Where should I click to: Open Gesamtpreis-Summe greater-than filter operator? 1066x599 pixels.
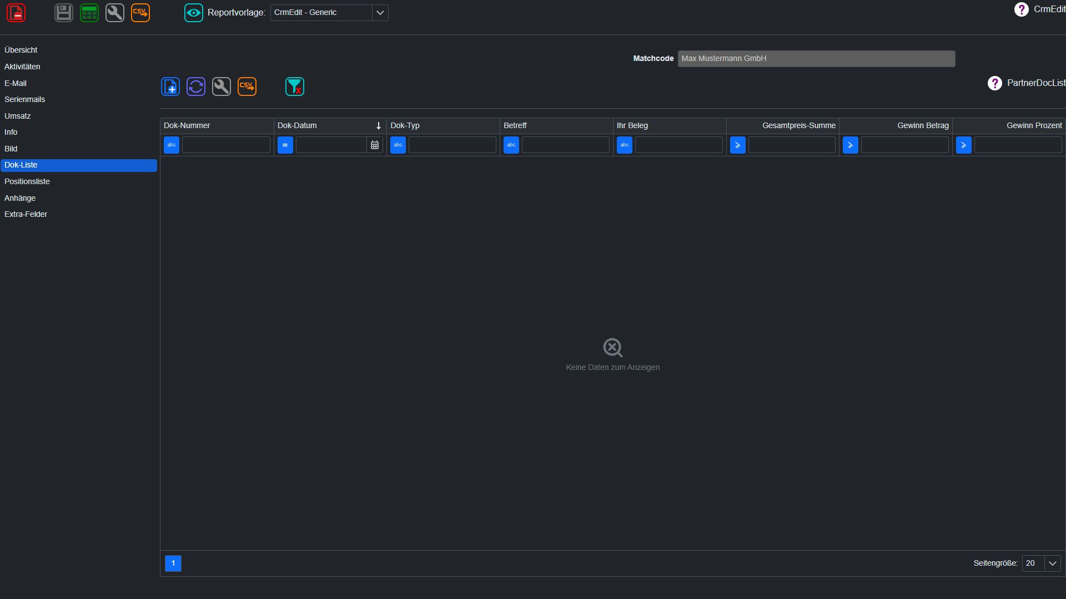[738, 145]
